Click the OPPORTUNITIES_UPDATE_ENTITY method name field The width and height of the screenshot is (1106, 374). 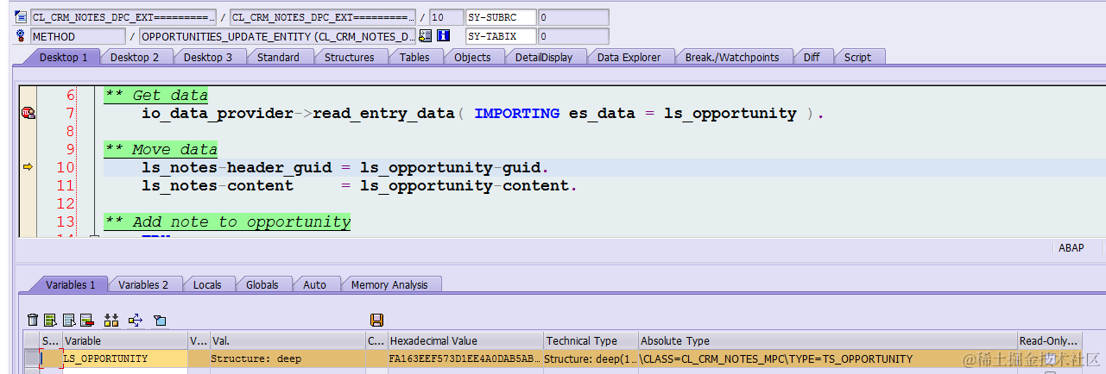277,36
